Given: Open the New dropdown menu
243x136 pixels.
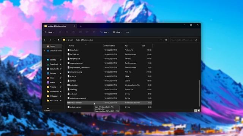Looking at the screenshot, I should [x=49, y=32].
